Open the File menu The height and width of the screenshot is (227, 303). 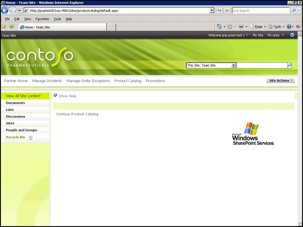tap(7, 19)
